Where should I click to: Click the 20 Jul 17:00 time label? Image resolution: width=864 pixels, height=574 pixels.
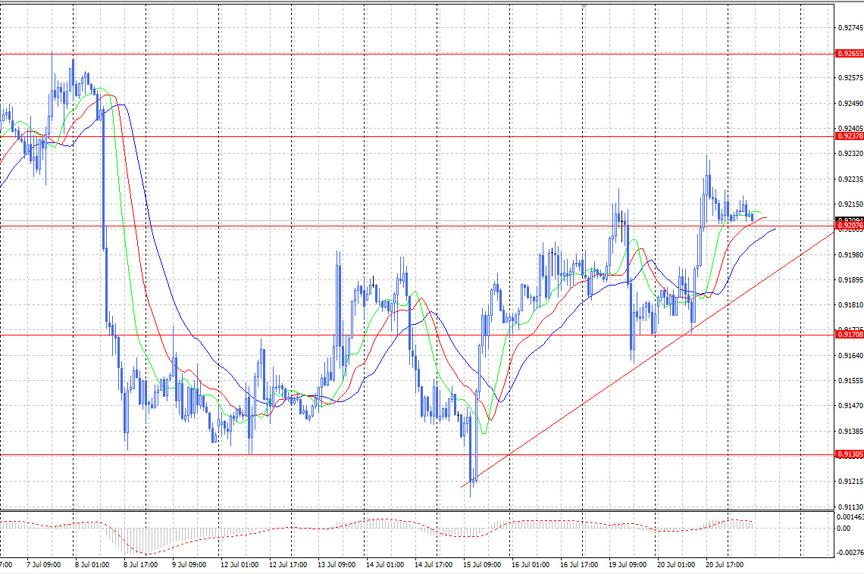point(724,565)
